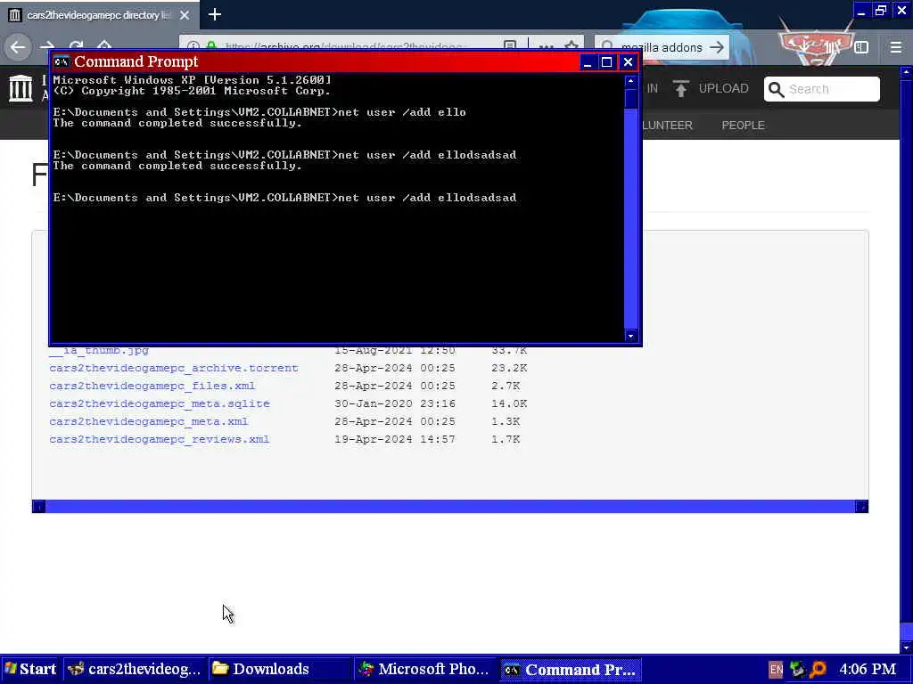Click Command Prompt scrollbar up arrow
Screen dimensions: 913x684
(x=630, y=81)
